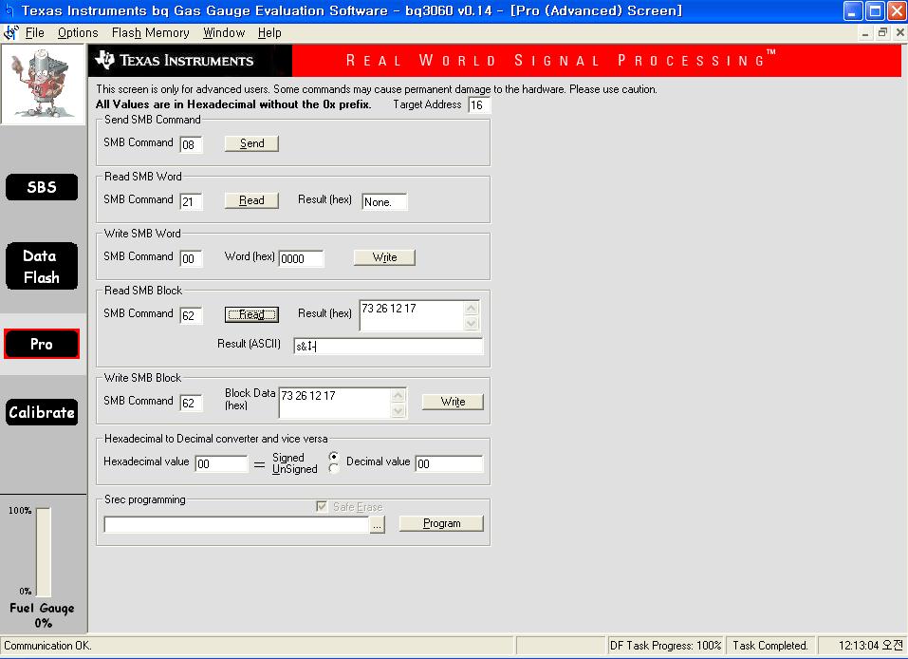
Task: Select the Signed radio button
Action: point(334,456)
